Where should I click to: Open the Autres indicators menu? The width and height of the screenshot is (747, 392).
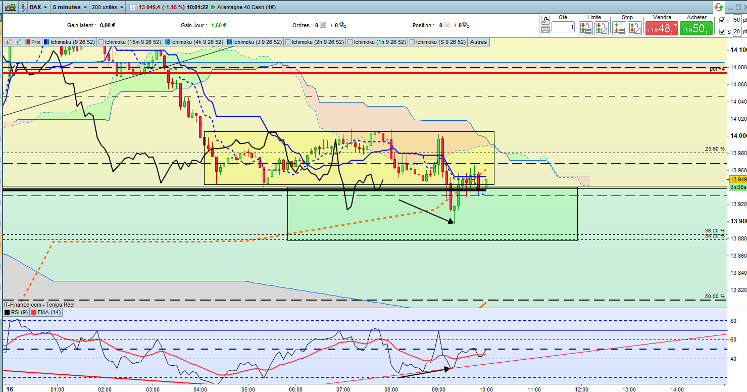click(478, 42)
